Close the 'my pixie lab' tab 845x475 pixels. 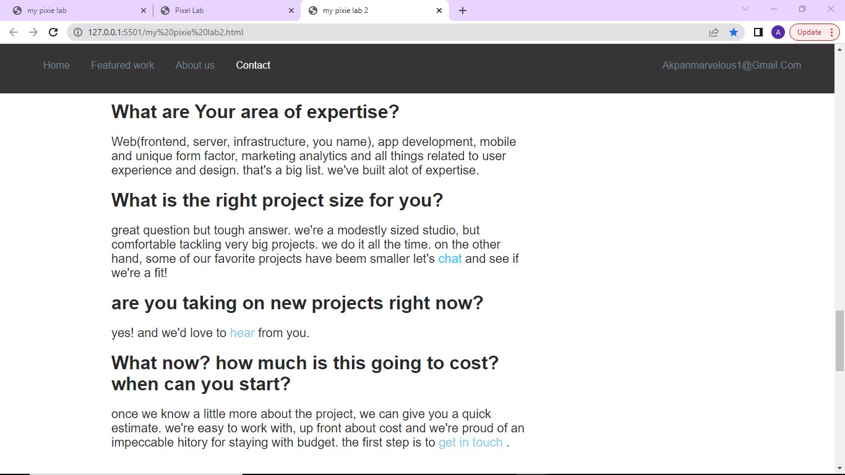pyautogui.click(x=144, y=11)
